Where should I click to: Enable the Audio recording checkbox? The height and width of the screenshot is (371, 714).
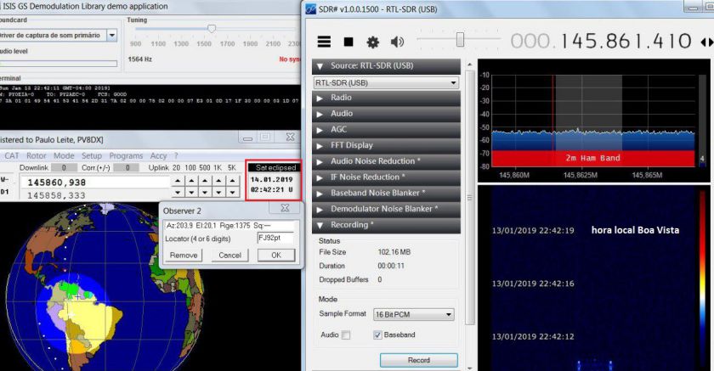(346, 335)
